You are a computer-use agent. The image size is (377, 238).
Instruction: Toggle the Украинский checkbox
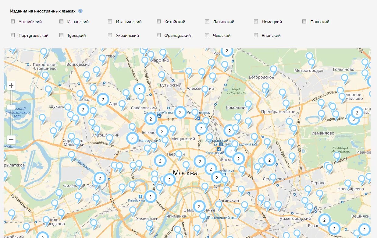pyautogui.click(x=110, y=35)
